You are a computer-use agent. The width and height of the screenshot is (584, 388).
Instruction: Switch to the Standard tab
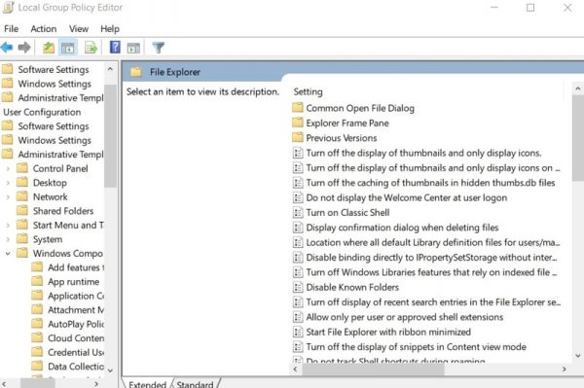click(195, 384)
